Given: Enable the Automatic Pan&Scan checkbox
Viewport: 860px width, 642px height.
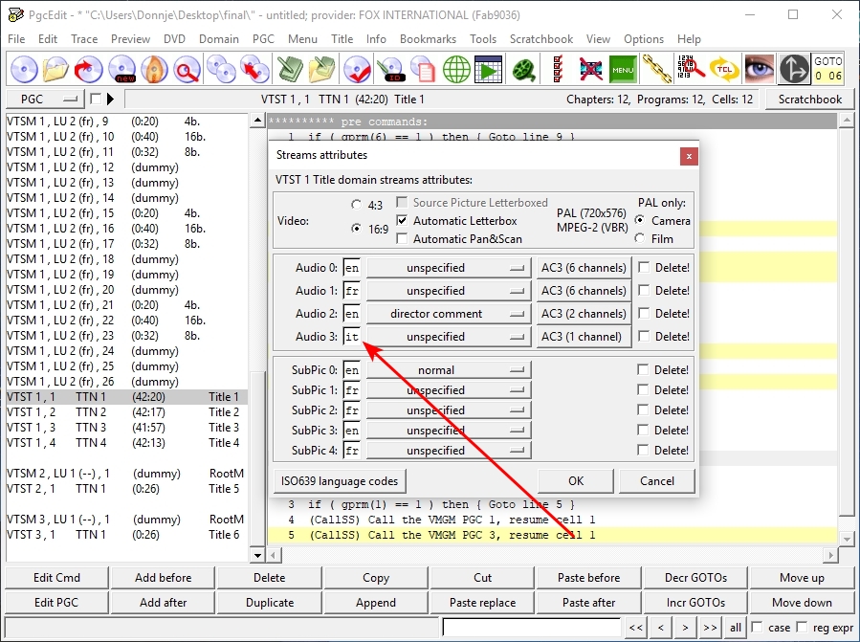Looking at the screenshot, I should pyautogui.click(x=402, y=238).
